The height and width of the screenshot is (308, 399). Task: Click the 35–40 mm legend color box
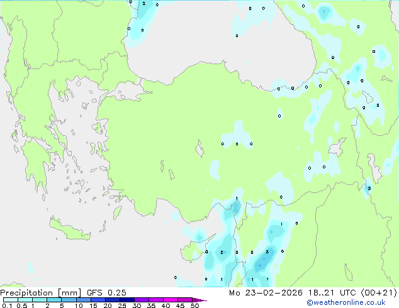click(155, 300)
